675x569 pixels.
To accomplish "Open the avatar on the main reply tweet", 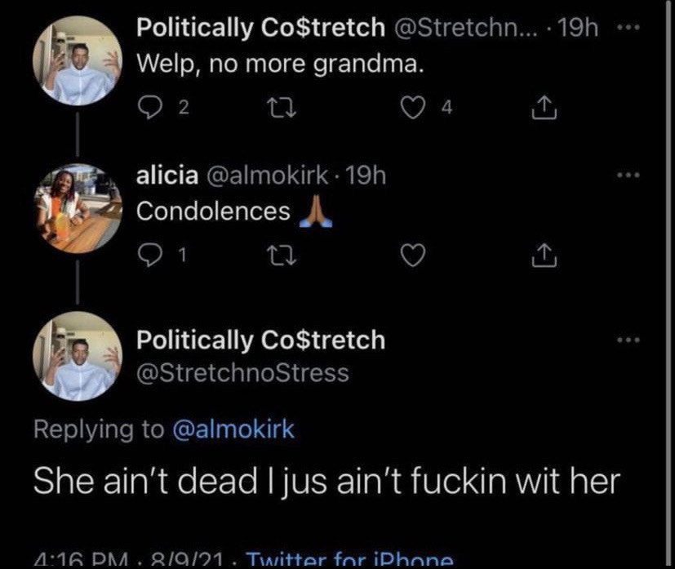I will pyautogui.click(x=78, y=357).
